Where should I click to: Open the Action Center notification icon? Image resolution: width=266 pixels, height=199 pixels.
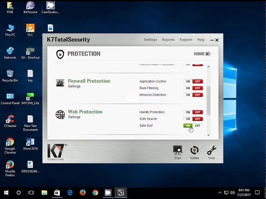[x=257, y=192]
